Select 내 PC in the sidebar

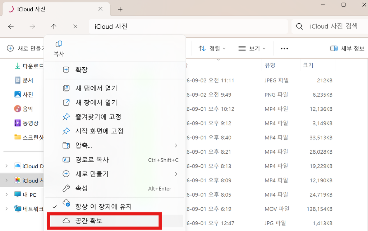pos(25,195)
